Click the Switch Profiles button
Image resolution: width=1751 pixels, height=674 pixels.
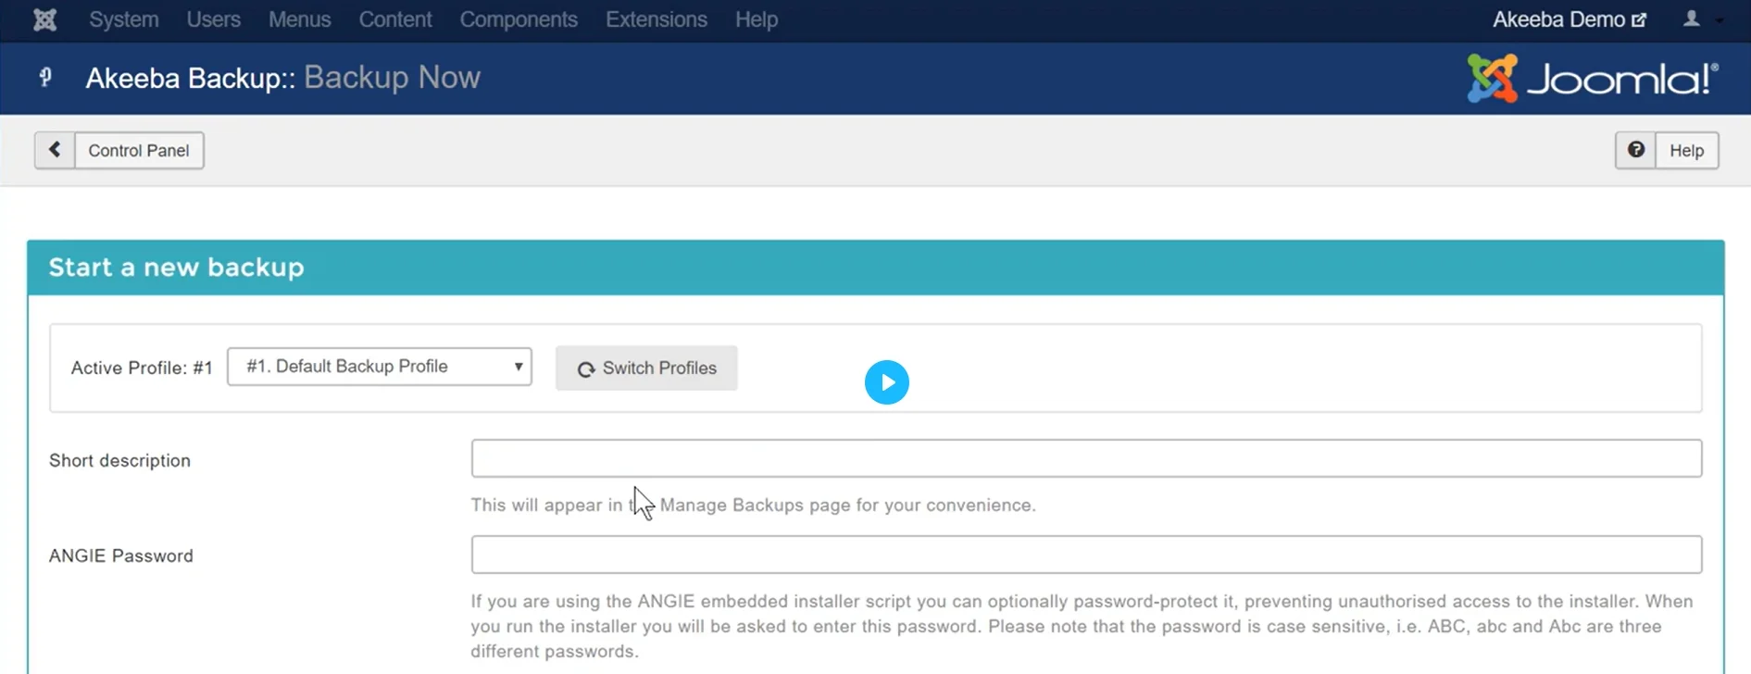646,368
